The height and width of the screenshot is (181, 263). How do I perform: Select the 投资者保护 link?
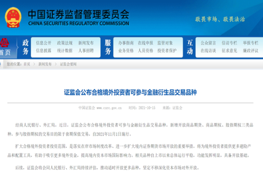coord(167,51)
